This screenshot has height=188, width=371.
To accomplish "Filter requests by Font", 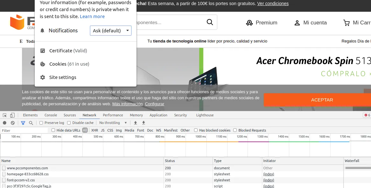I will (141, 130).
